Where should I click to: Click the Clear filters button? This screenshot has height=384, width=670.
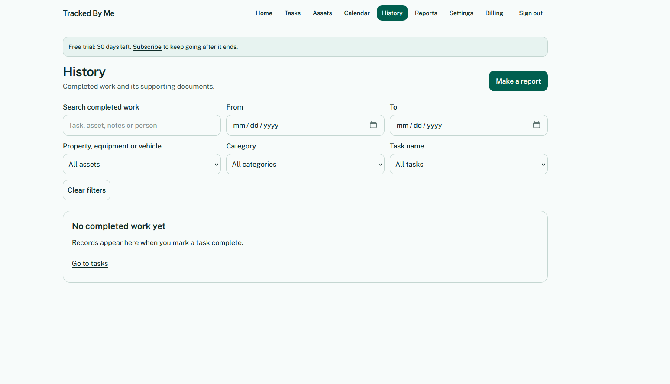87,190
